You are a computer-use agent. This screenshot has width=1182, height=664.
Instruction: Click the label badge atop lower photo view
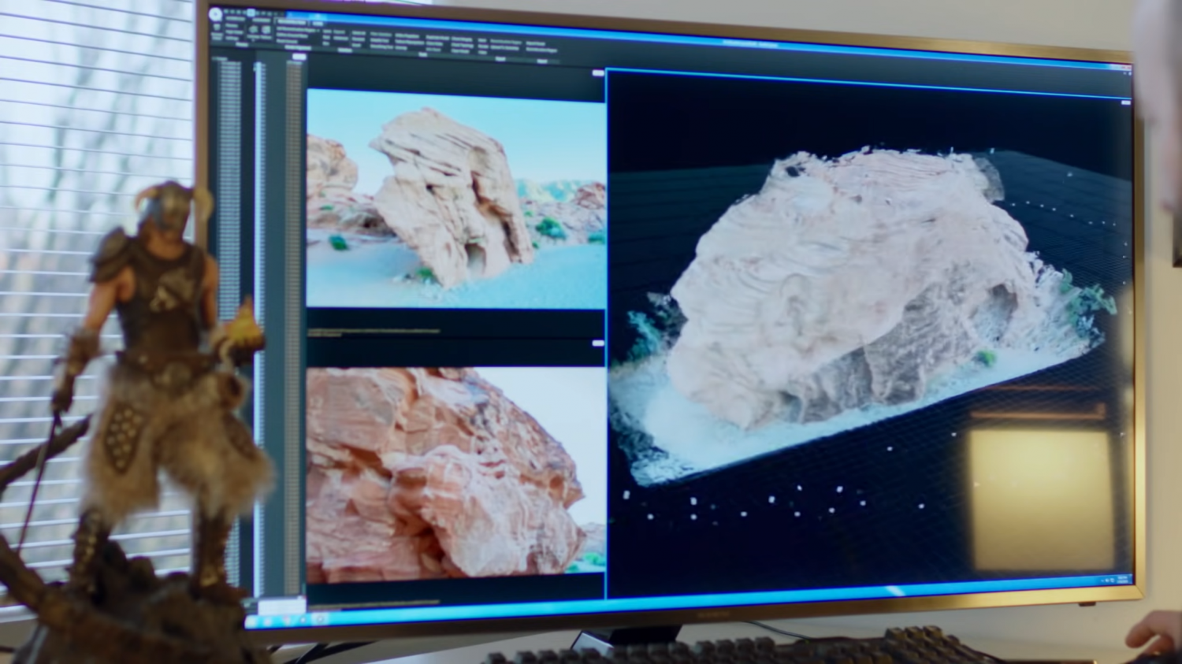click(597, 343)
